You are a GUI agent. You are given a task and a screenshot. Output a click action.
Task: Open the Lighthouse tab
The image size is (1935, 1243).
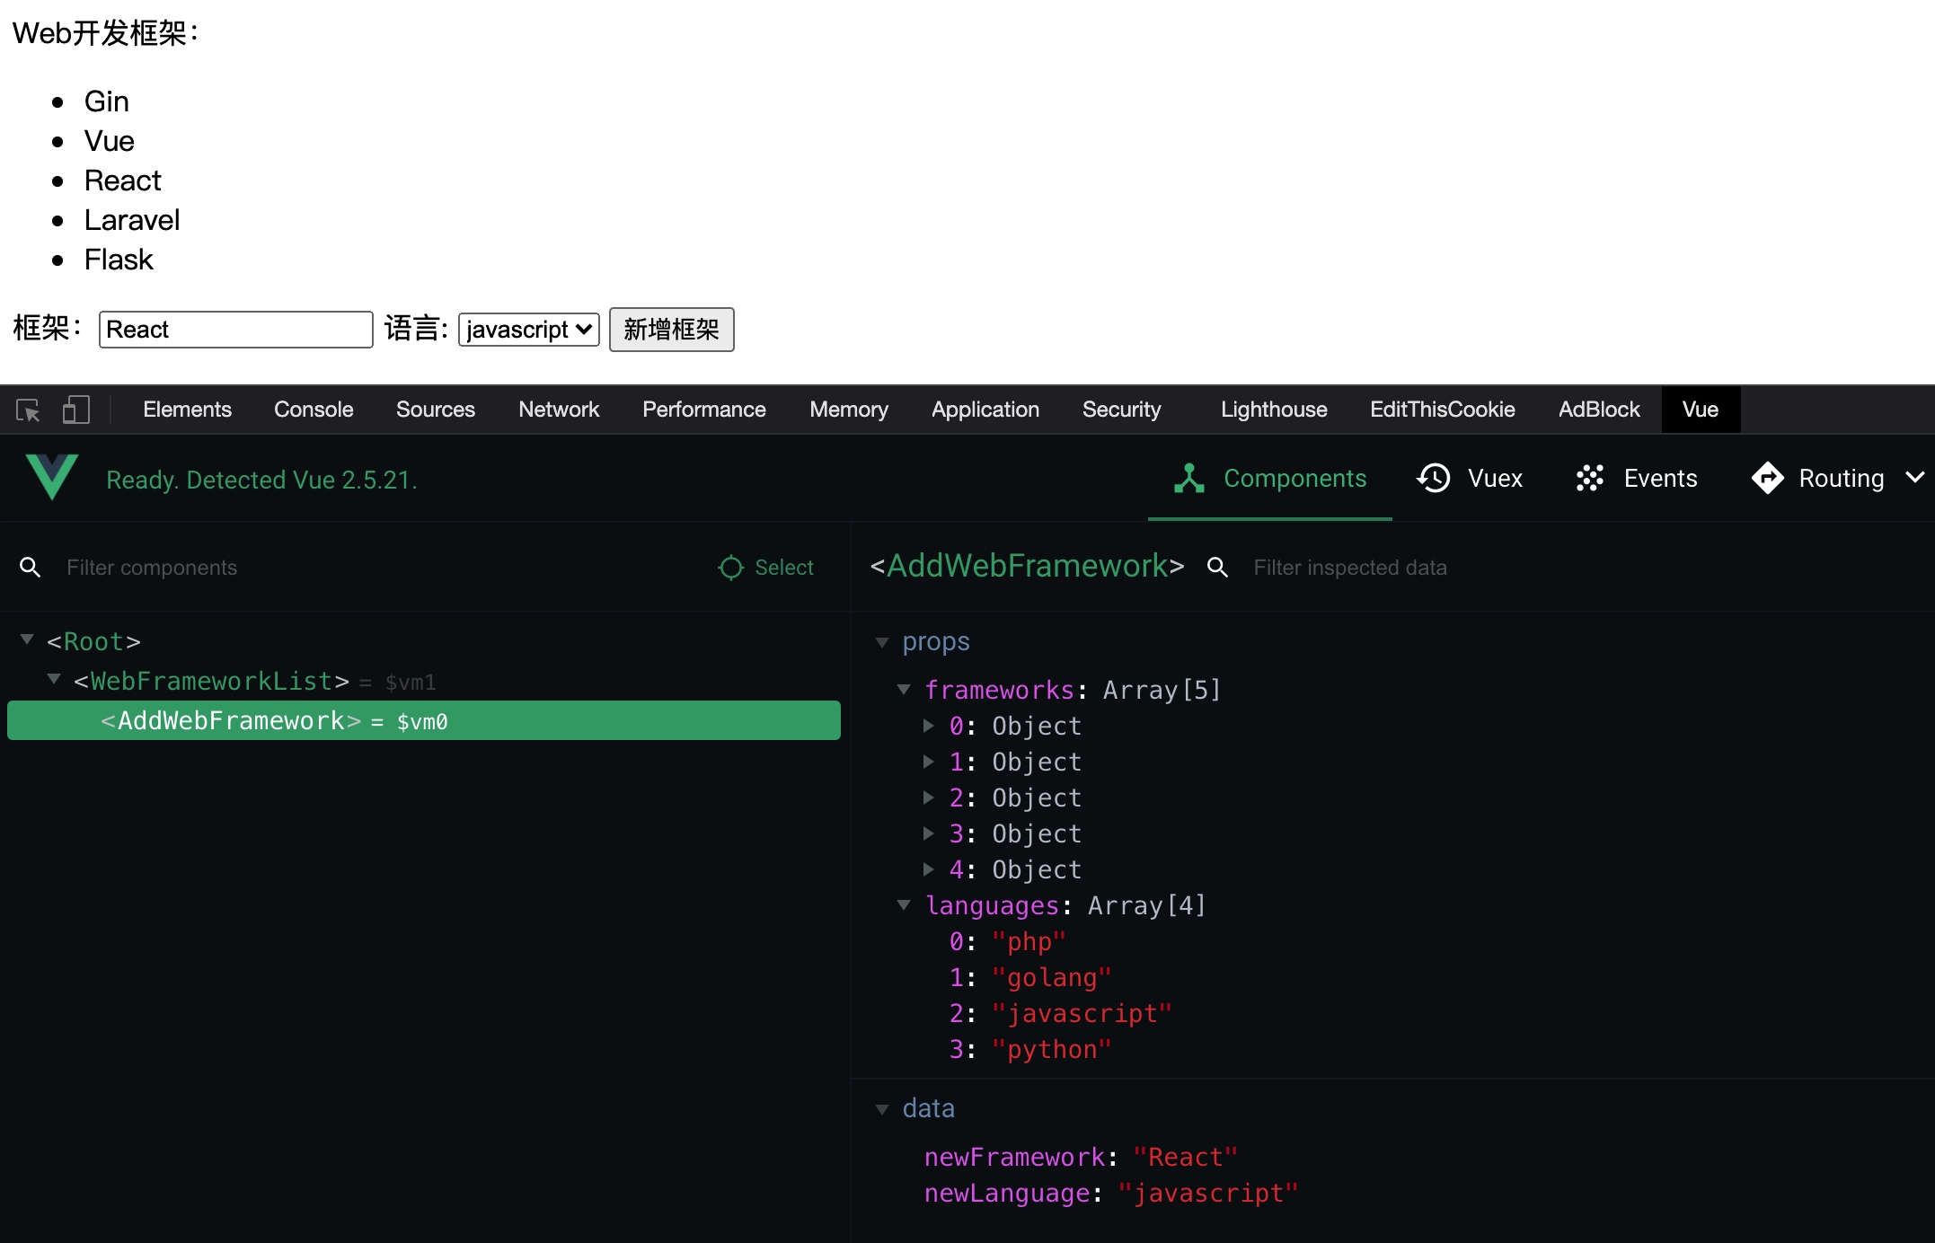tap(1274, 410)
